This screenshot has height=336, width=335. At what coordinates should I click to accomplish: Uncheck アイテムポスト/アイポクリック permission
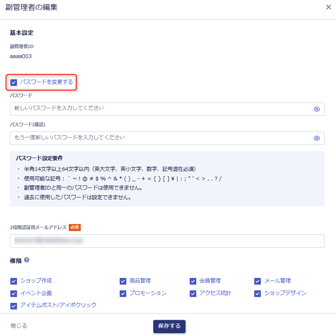(x=14, y=306)
